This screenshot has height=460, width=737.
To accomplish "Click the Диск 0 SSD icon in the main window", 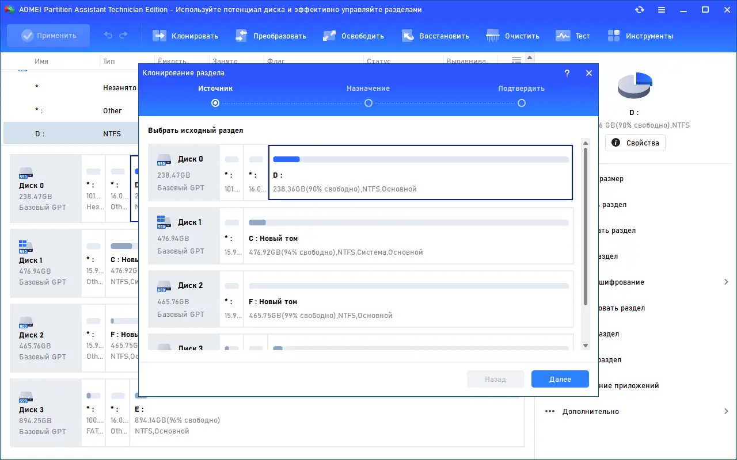I will click(x=26, y=172).
